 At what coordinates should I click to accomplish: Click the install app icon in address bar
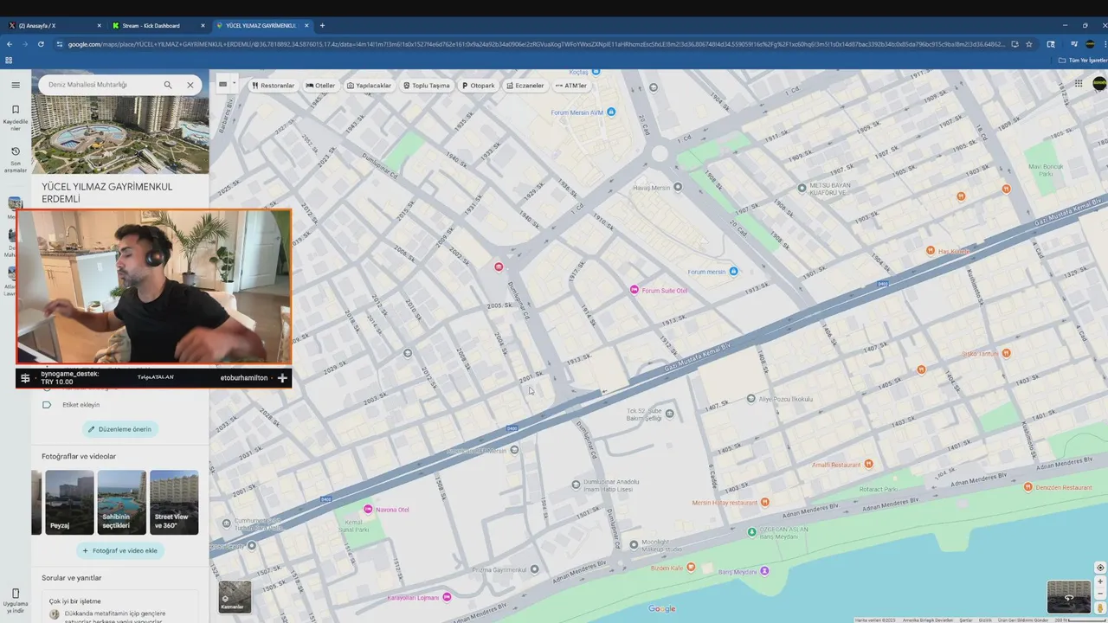1015,44
